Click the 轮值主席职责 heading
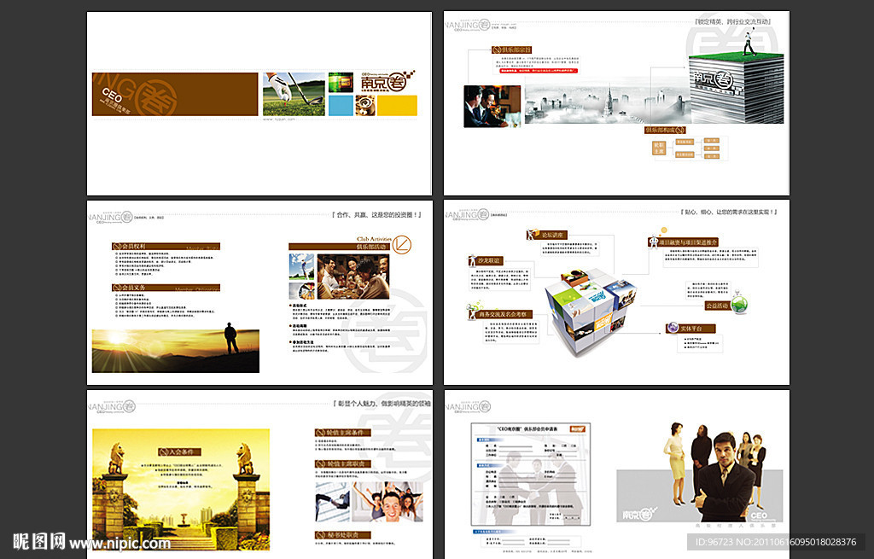The height and width of the screenshot is (559, 874). 341,463
